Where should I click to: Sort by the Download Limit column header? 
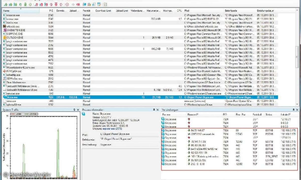103,11
